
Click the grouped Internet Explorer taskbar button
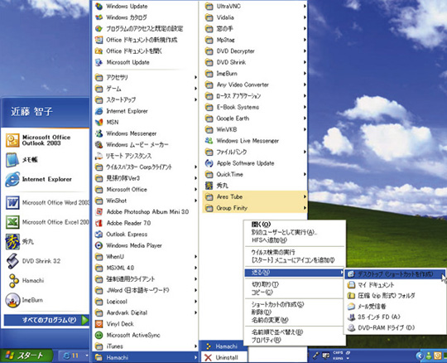coord(74,356)
